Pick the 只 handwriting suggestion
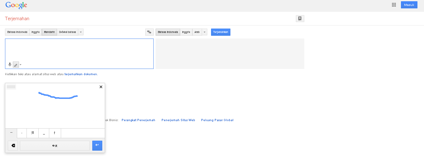424x159 pixels. [32, 133]
